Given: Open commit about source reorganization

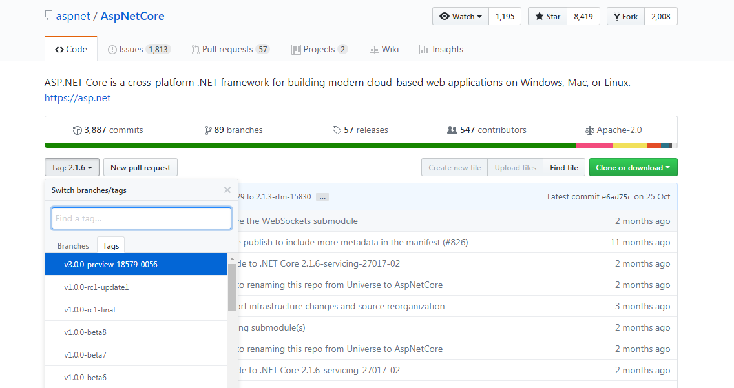Looking at the screenshot, I should (341, 306).
